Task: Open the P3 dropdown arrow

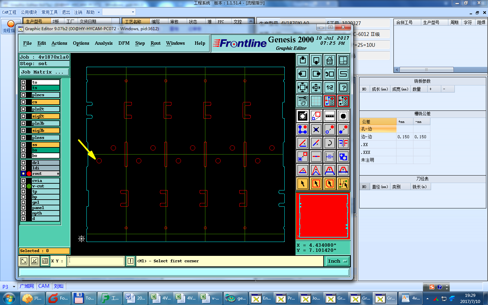Action: [x=14, y=287]
